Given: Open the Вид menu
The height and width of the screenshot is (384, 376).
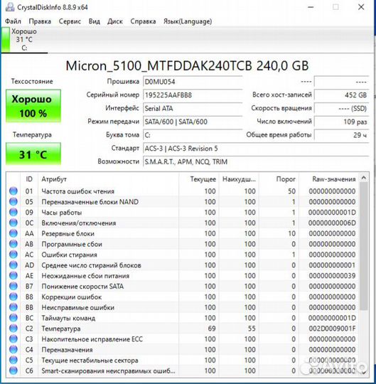Looking at the screenshot, I should 95,21.
